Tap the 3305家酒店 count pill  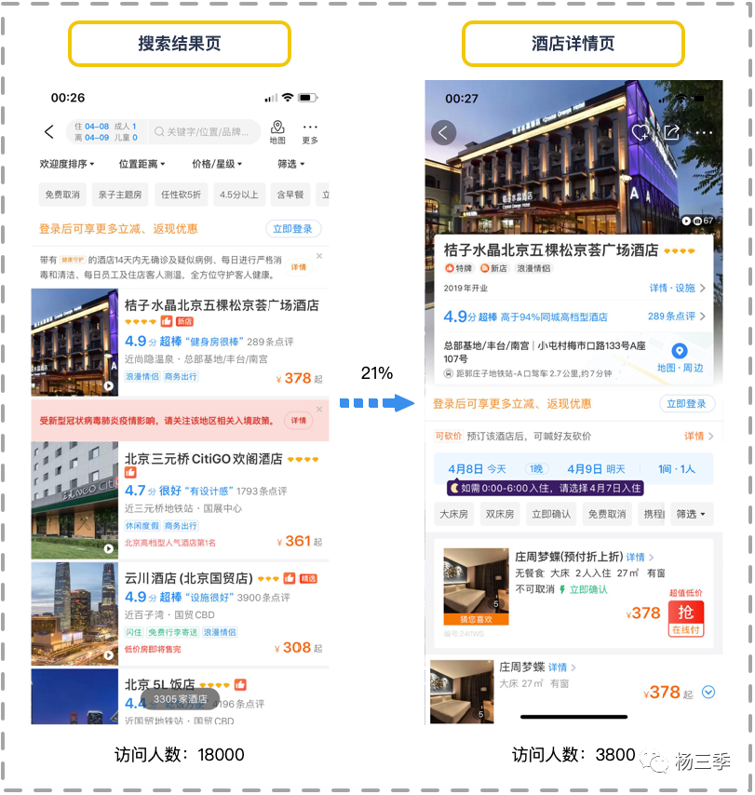(x=180, y=699)
